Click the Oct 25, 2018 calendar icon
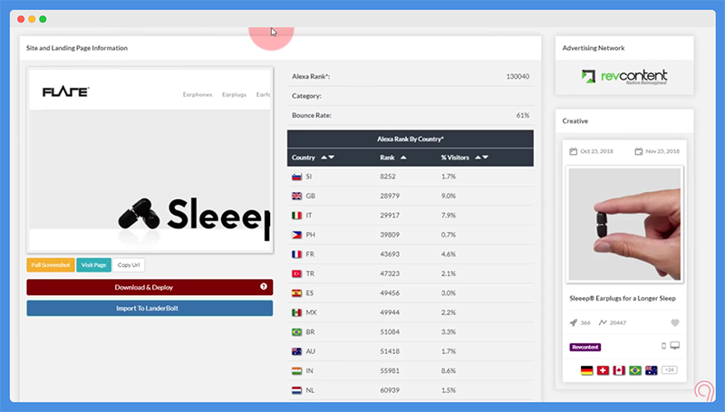The image size is (725, 412). click(x=574, y=151)
